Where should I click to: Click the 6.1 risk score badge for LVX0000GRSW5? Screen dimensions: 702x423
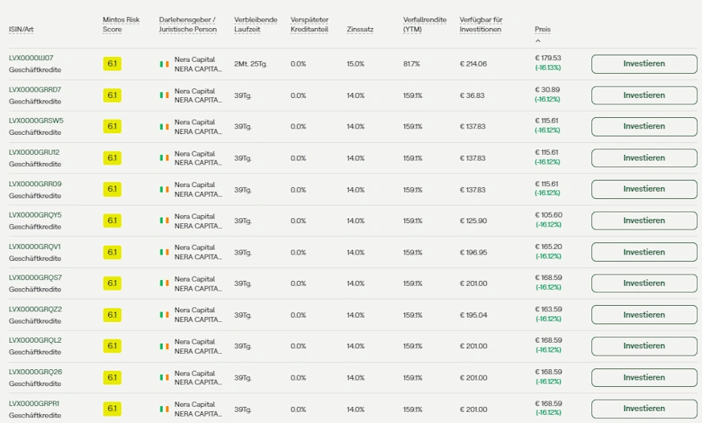pyautogui.click(x=112, y=127)
